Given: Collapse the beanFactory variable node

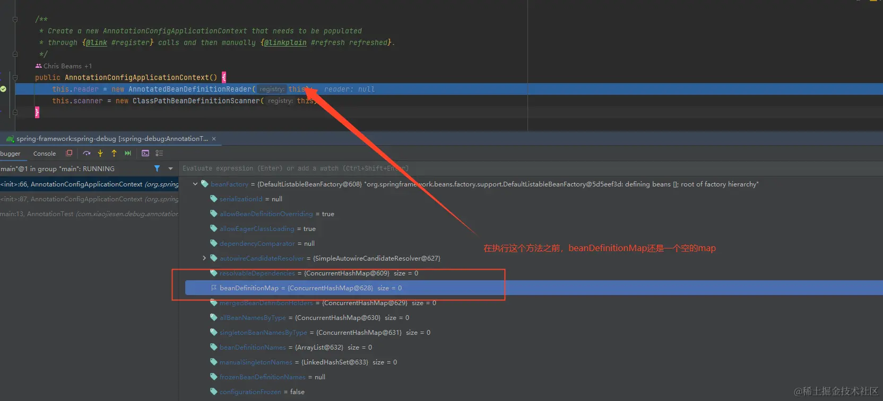Looking at the screenshot, I should (x=195, y=184).
